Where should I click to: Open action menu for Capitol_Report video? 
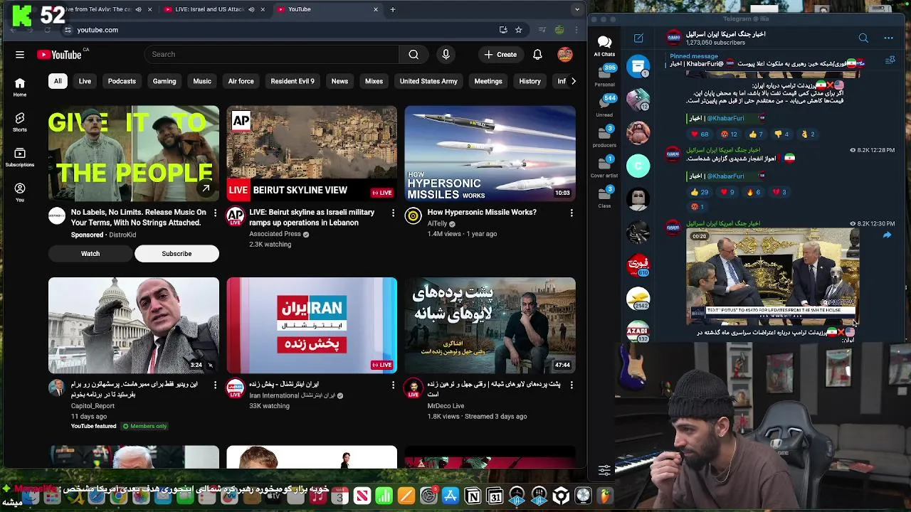coord(215,385)
